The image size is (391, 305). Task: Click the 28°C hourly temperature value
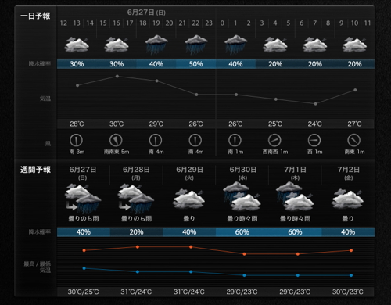pos(77,124)
